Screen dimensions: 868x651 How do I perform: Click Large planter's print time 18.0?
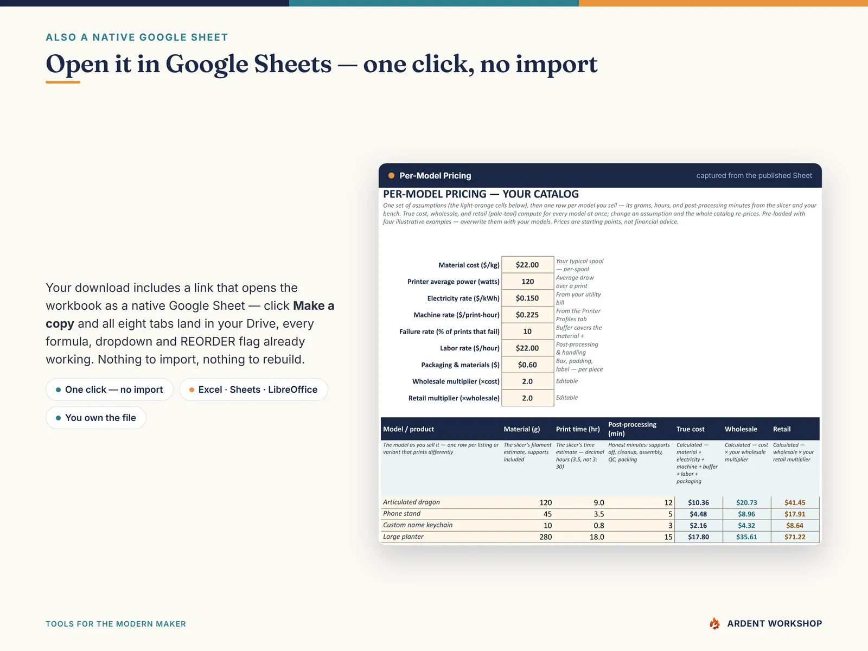point(597,537)
